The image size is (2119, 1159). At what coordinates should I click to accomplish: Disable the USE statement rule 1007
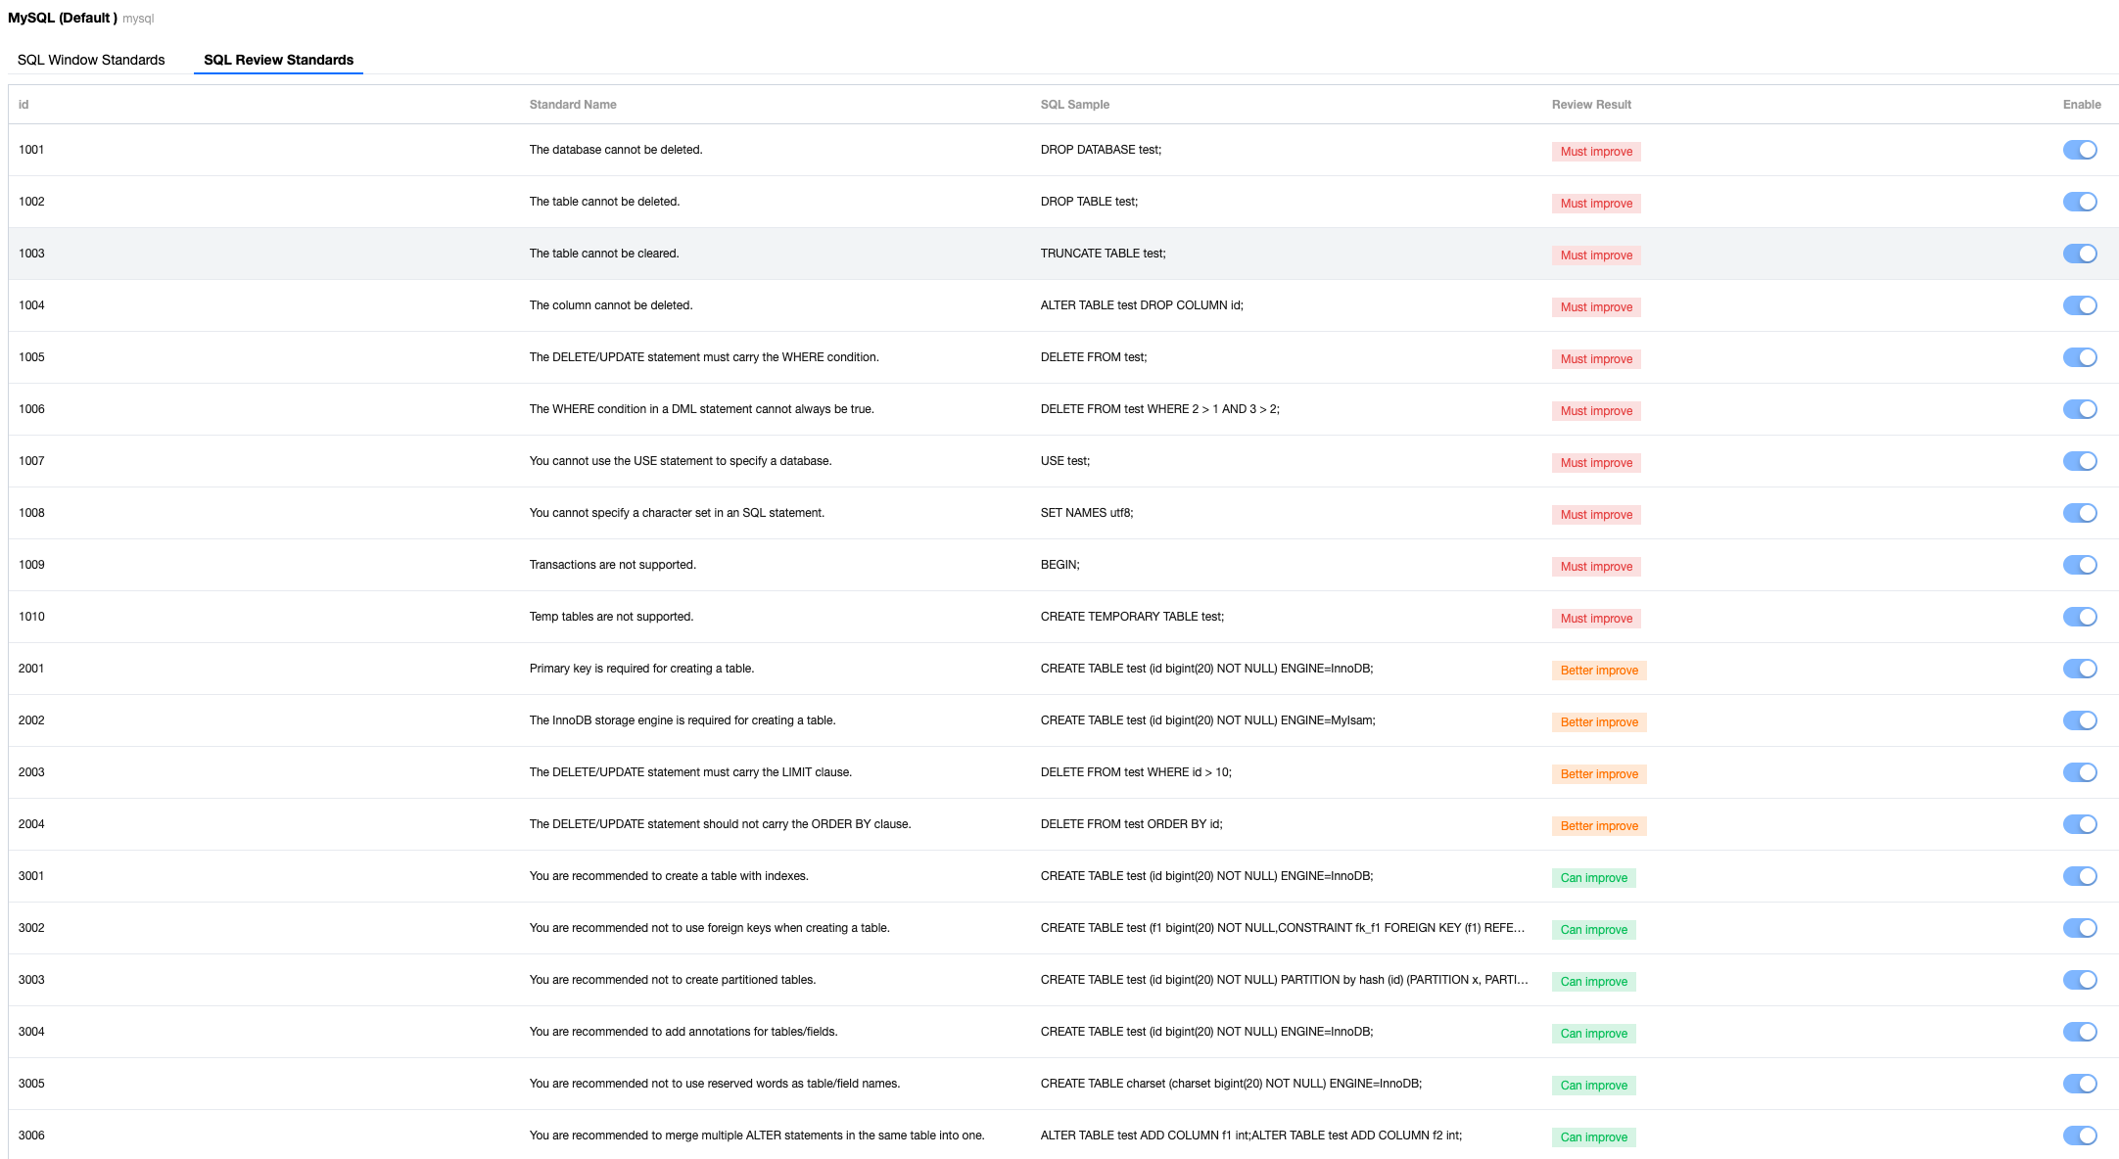click(2079, 461)
